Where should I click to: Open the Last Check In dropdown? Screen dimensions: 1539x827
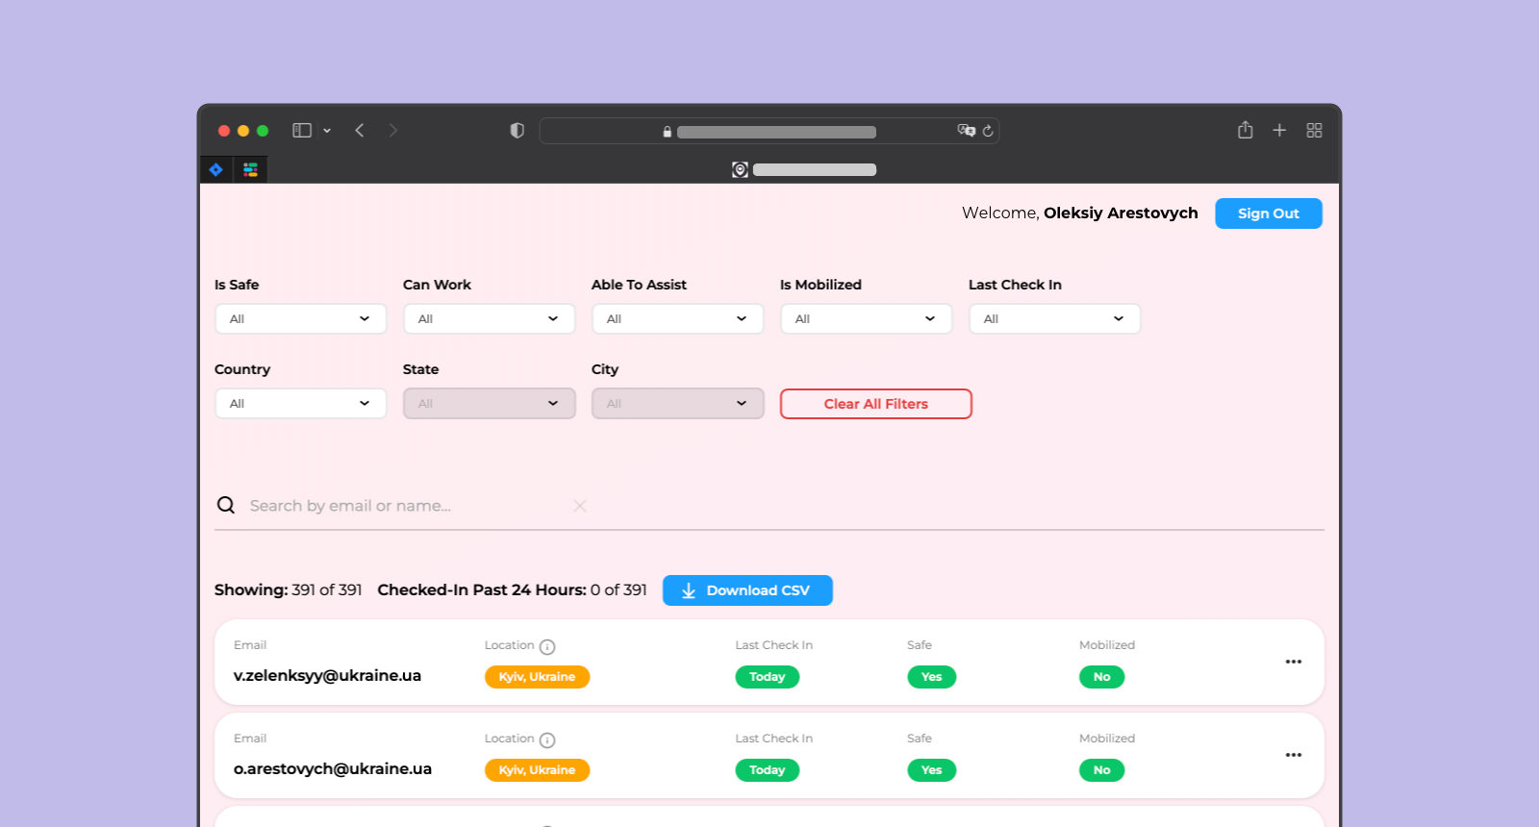coord(1054,319)
